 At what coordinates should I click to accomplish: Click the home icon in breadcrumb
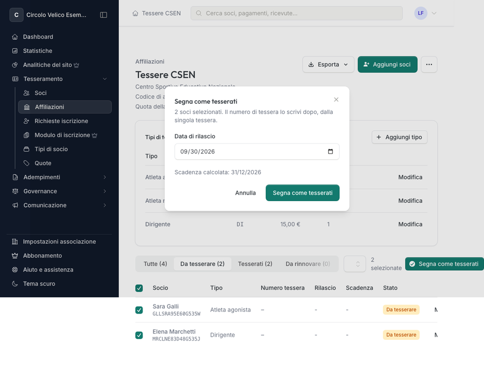click(x=135, y=13)
